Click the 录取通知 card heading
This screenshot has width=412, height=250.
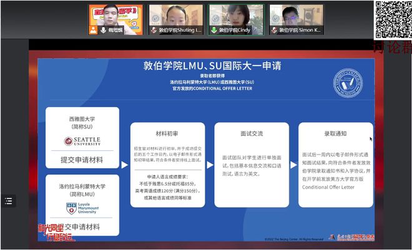pos(336,133)
